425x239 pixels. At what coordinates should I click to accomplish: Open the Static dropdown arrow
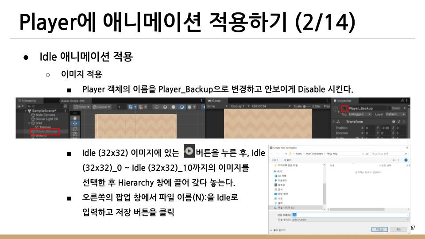click(405, 108)
